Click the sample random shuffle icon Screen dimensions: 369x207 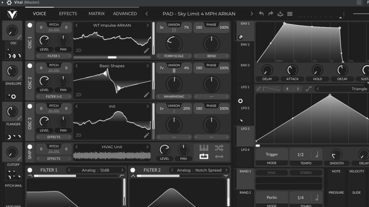pos(219,148)
